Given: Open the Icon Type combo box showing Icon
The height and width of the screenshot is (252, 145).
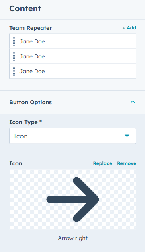Looking at the screenshot, I should tap(73, 136).
